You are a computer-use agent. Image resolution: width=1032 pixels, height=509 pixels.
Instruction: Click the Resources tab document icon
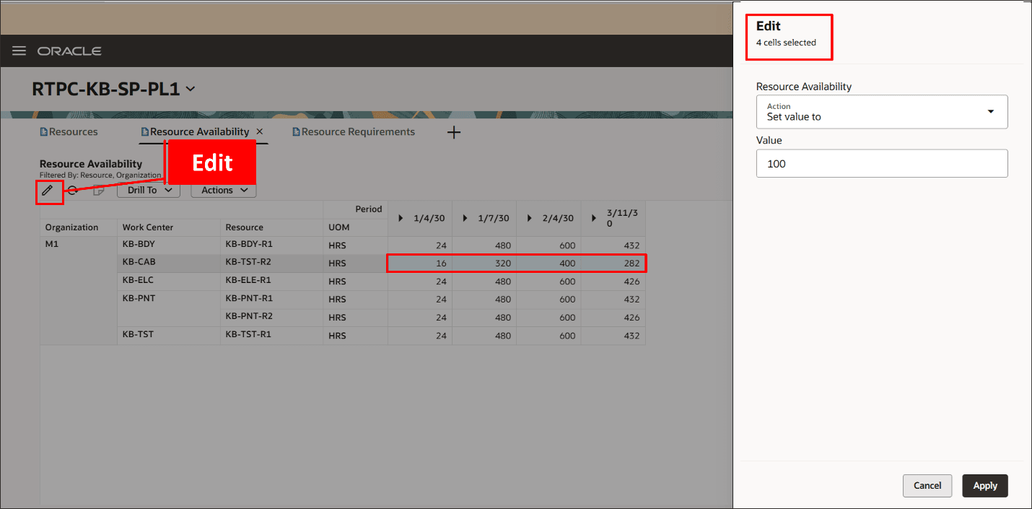click(x=43, y=131)
